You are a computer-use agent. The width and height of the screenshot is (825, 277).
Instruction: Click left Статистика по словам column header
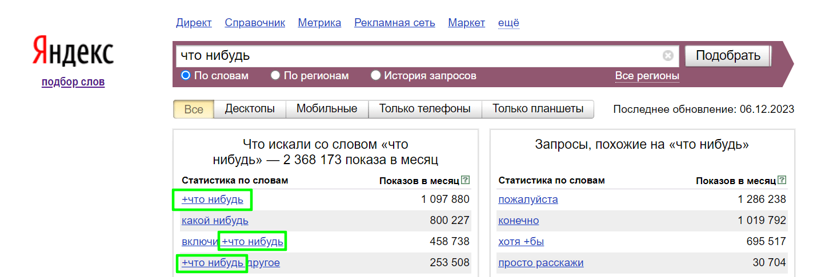click(235, 180)
